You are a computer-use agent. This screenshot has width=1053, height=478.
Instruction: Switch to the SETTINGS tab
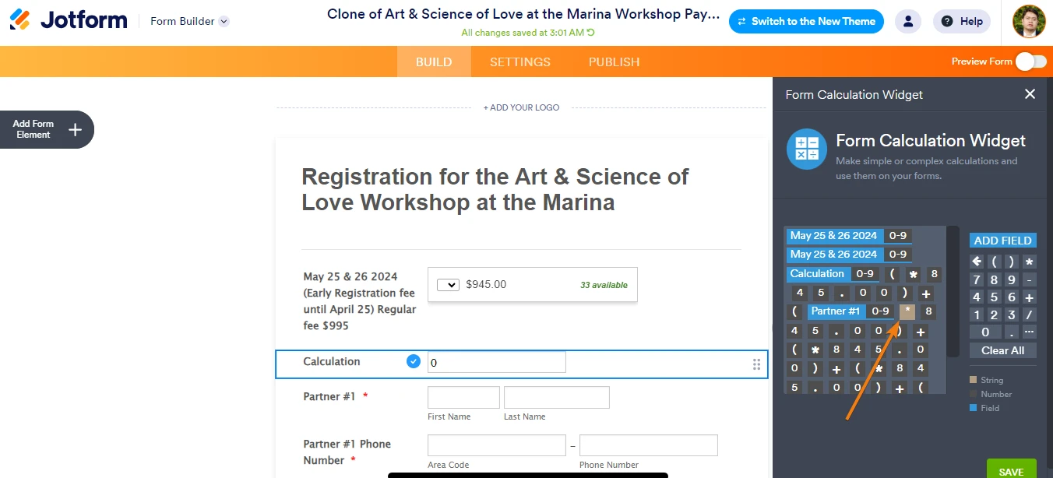520,62
